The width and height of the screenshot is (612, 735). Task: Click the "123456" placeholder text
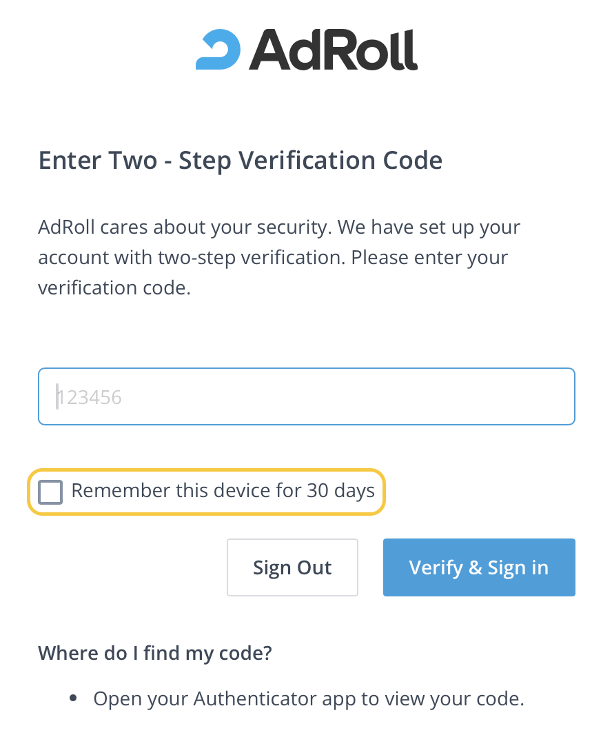point(90,397)
